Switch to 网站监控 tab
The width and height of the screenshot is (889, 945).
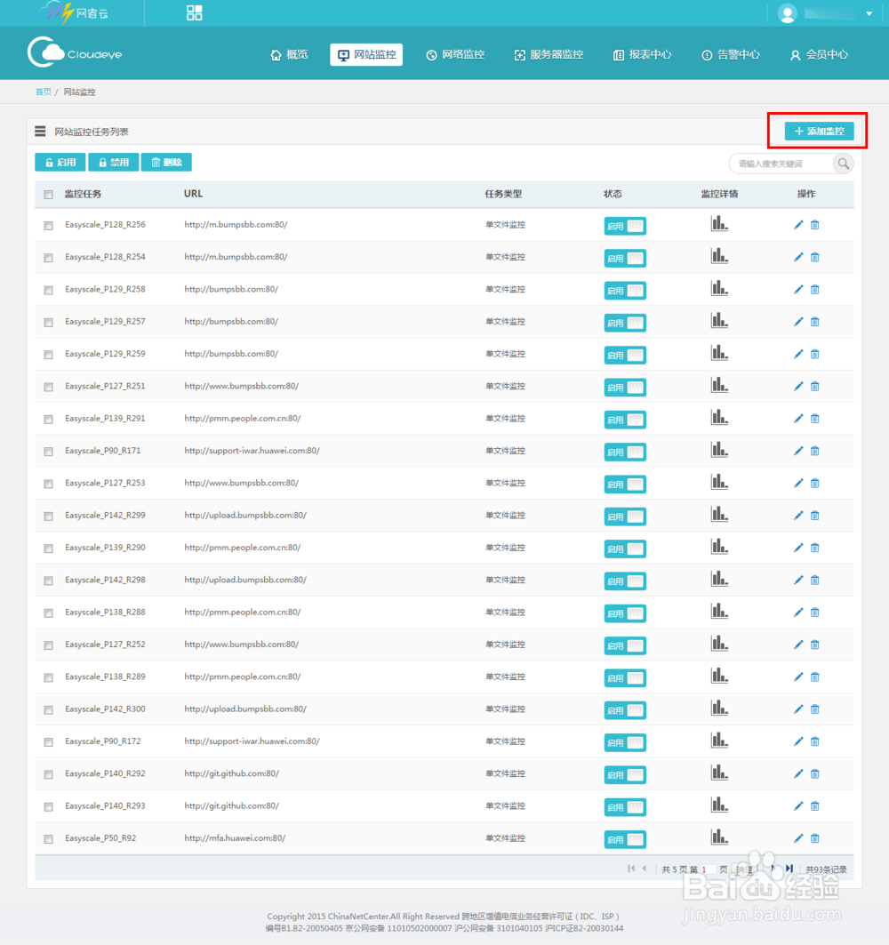pos(366,55)
